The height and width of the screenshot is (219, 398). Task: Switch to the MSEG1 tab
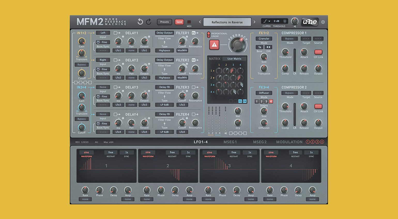point(230,142)
